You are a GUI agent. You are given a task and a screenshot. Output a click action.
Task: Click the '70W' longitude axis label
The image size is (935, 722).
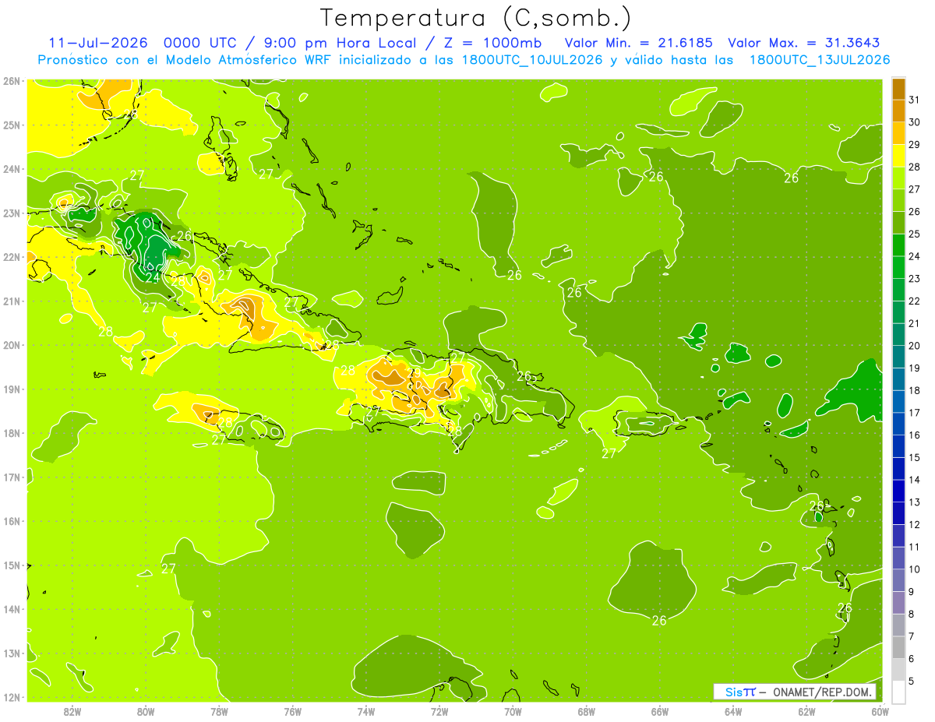click(x=513, y=711)
